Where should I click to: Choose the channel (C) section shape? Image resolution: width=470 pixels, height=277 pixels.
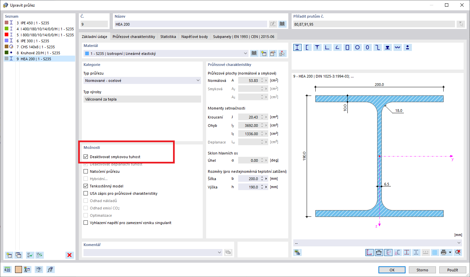tap(307, 47)
